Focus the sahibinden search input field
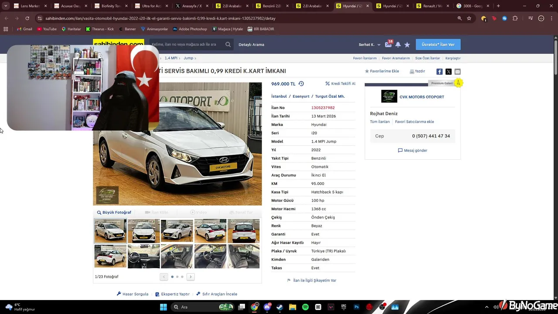This screenshot has width=558, height=314. coord(187,44)
